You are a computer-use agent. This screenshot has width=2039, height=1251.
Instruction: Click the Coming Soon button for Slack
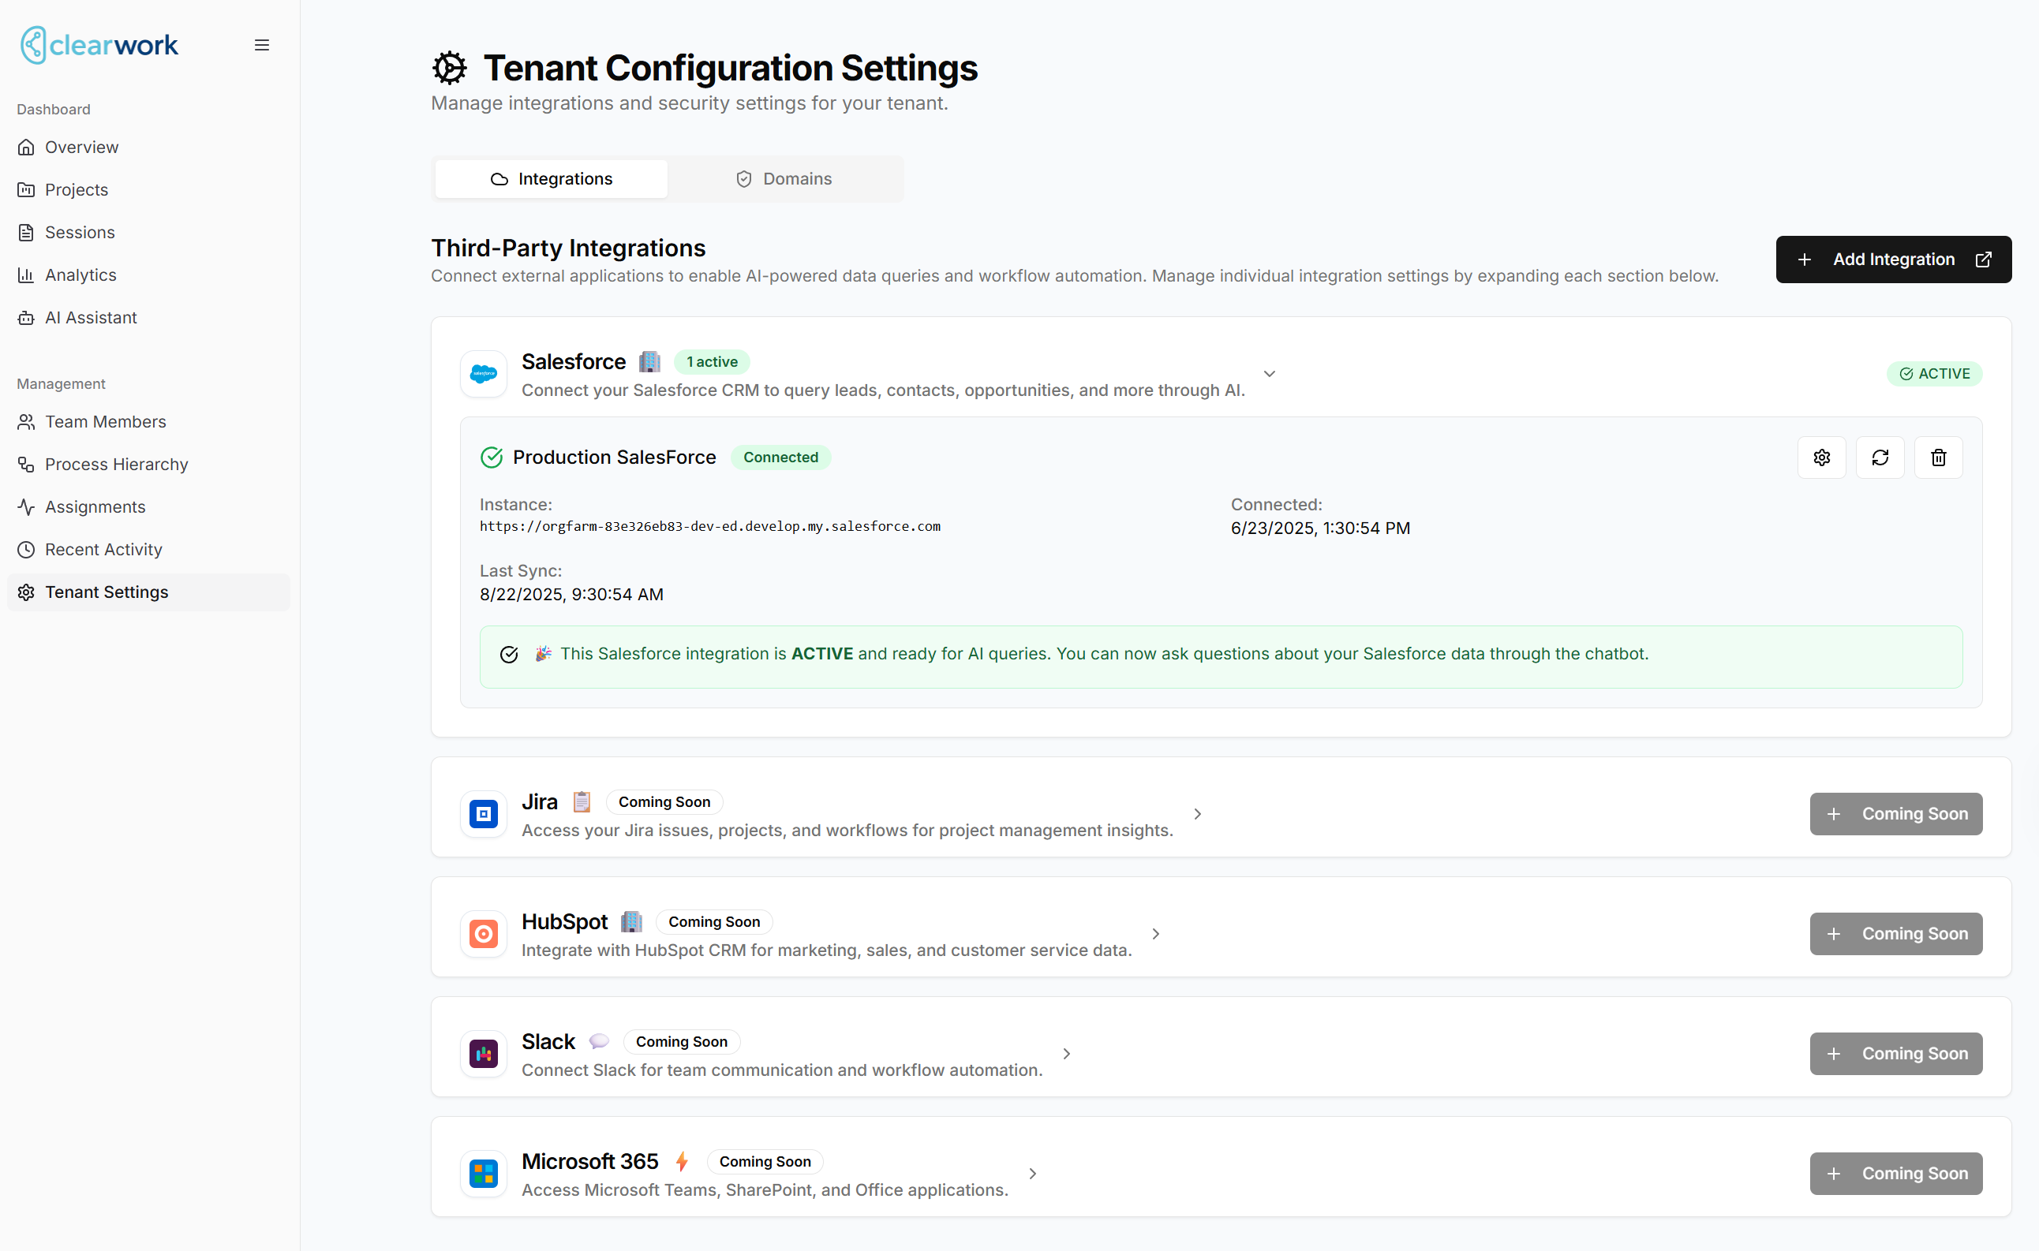1896,1054
